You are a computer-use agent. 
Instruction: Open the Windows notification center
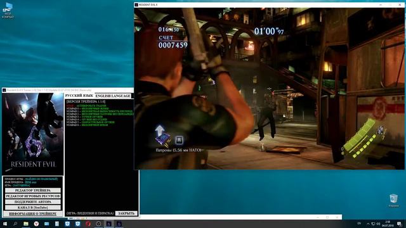(400, 224)
